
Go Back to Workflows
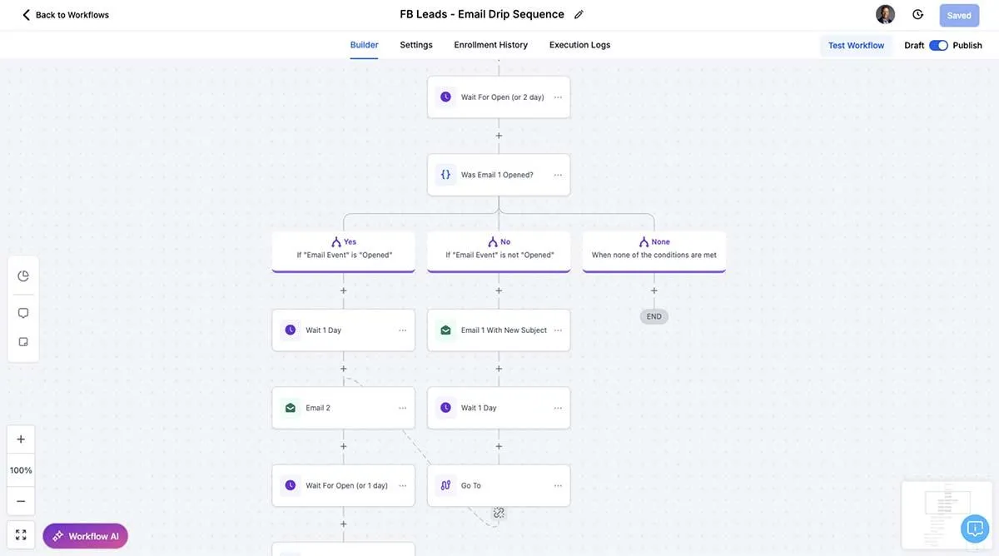pos(65,15)
